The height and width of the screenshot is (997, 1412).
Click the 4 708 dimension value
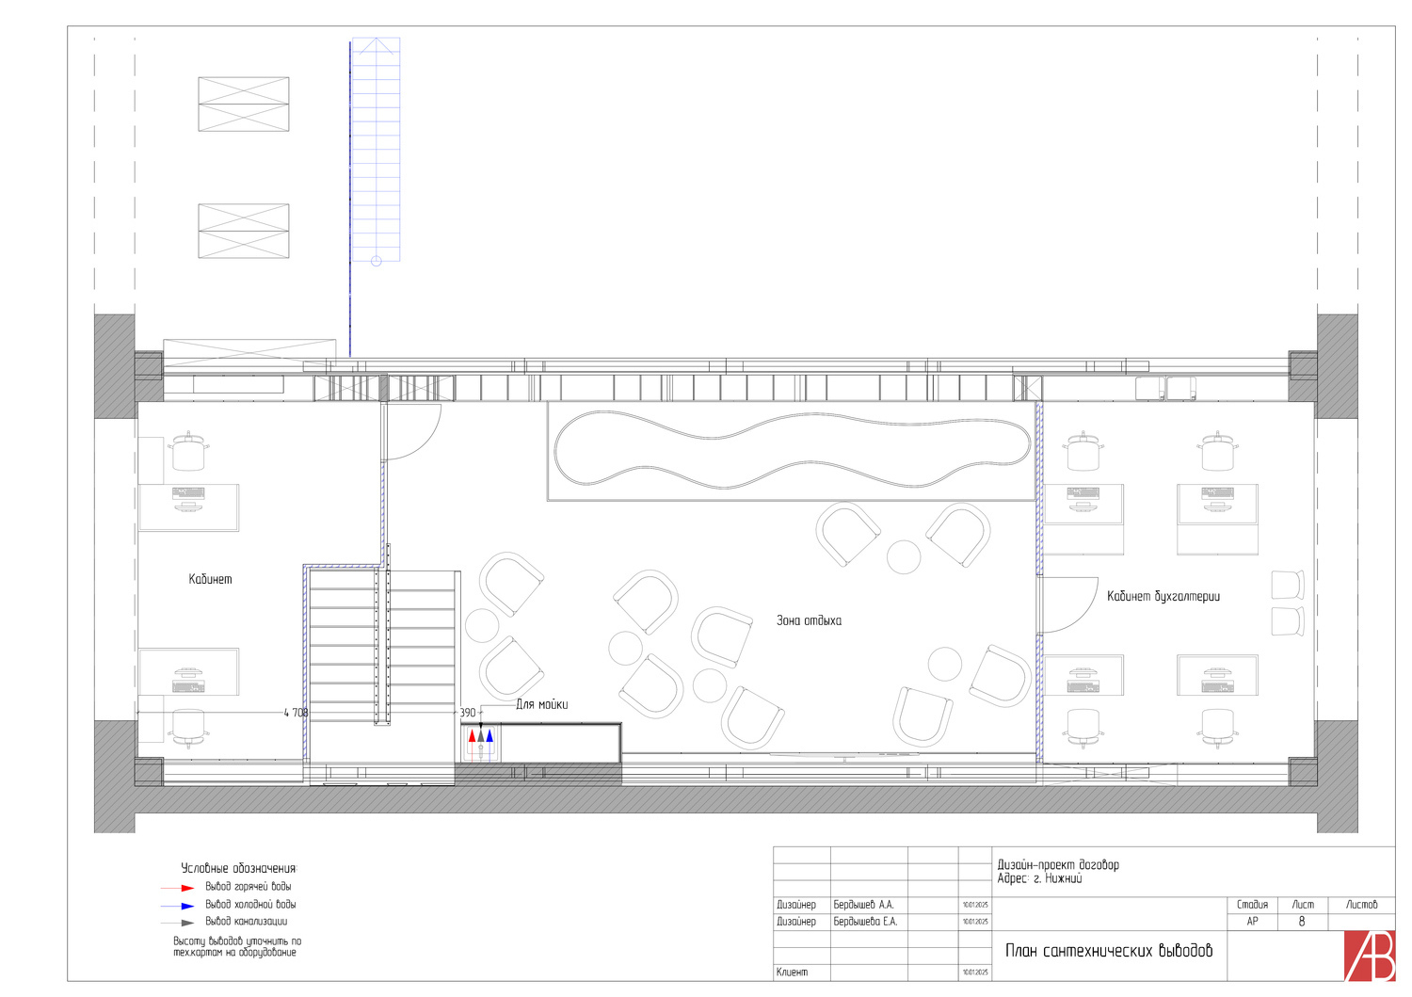click(296, 713)
